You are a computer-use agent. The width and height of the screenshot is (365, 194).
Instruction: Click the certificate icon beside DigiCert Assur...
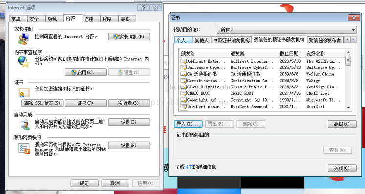(x=183, y=107)
